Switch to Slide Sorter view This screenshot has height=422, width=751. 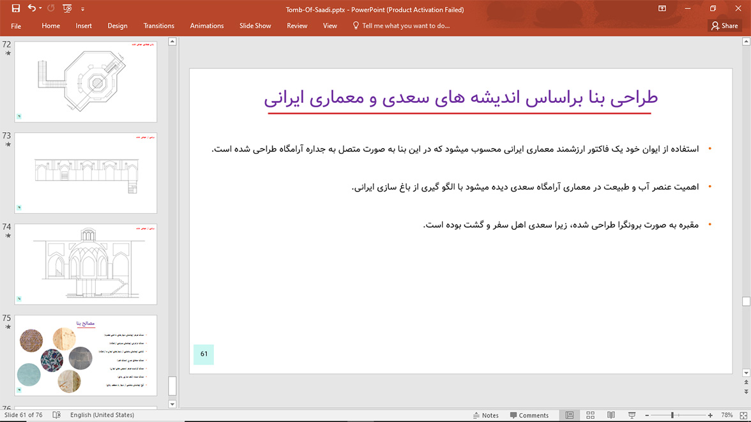[591, 415]
